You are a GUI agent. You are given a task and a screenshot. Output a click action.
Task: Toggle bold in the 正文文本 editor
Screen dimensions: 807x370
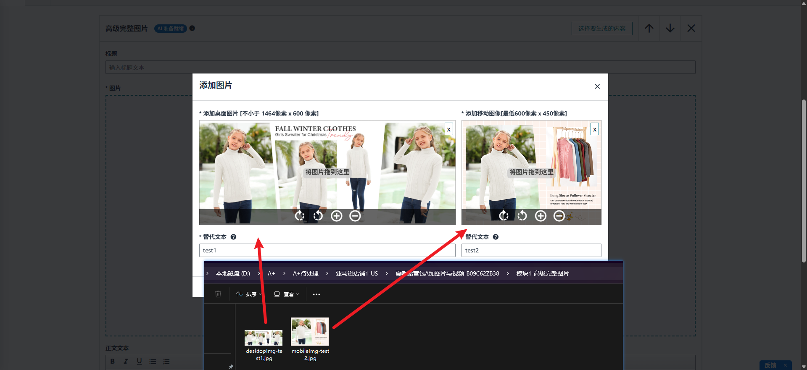(x=113, y=361)
